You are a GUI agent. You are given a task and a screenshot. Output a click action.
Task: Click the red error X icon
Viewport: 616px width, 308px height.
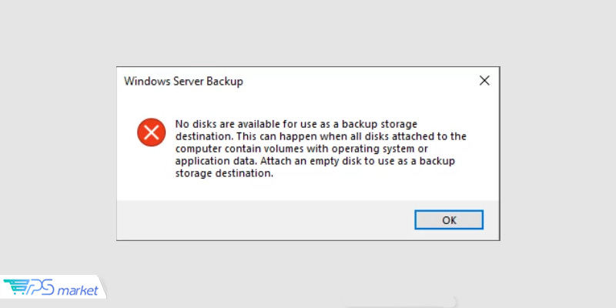tap(151, 132)
